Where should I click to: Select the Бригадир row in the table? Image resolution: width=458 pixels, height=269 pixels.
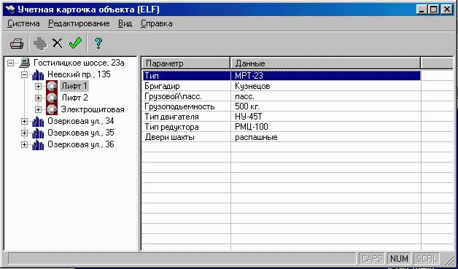pos(282,87)
